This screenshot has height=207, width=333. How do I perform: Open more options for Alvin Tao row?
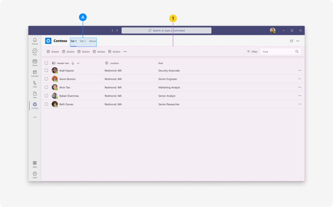[x=300, y=87]
